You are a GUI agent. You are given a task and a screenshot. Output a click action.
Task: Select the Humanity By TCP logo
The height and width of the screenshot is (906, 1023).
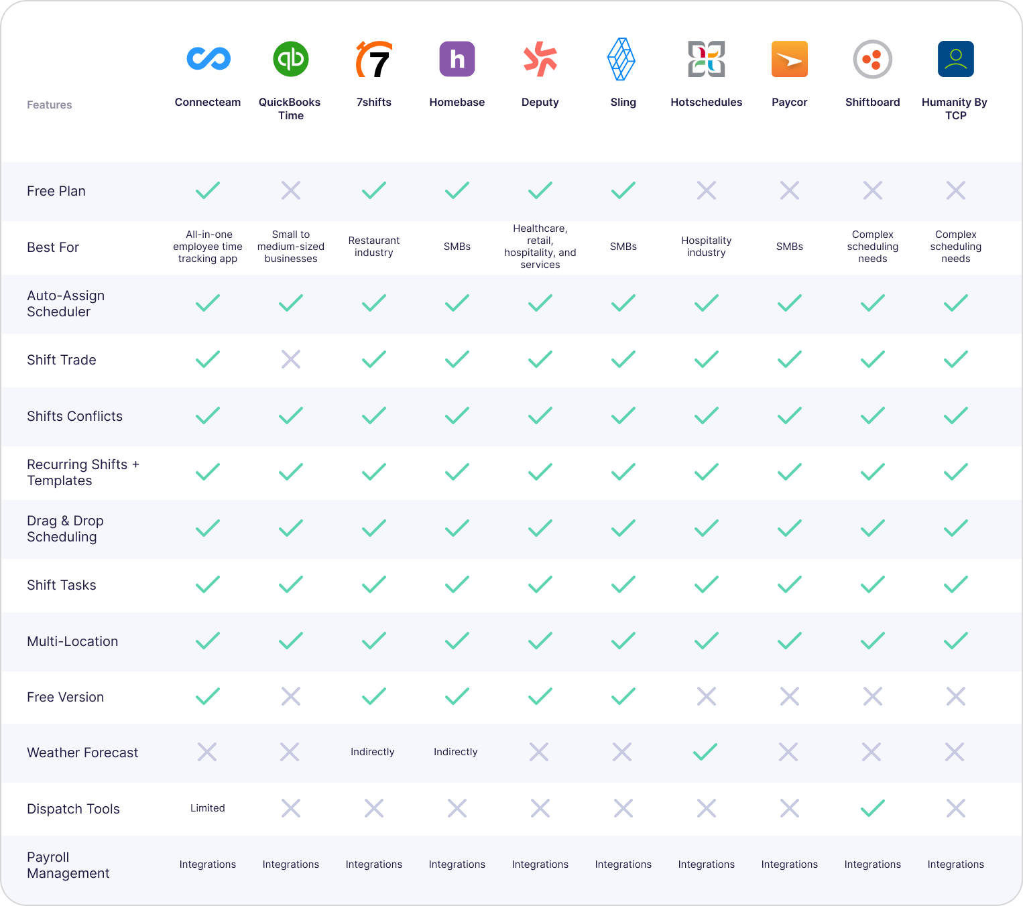[x=955, y=59]
